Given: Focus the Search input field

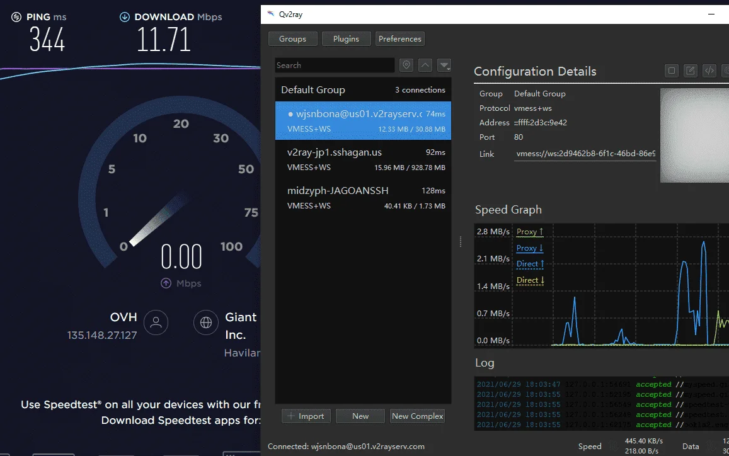Looking at the screenshot, I should (335, 65).
